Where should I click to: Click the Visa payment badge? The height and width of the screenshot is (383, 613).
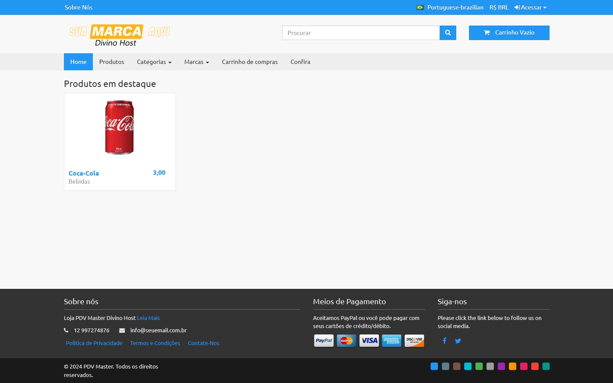pos(369,341)
